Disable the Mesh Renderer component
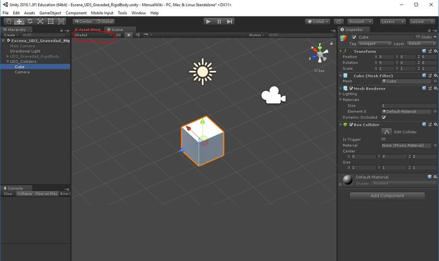Viewport: 439px width, 261px height. (x=351, y=88)
